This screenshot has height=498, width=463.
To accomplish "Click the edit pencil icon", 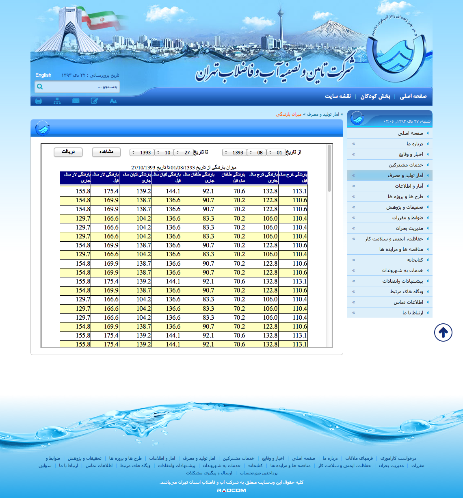I will [x=95, y=101].
